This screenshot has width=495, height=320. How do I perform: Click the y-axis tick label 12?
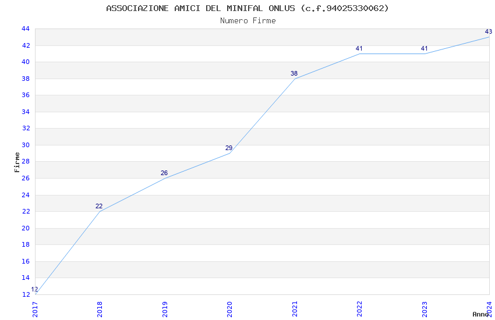point(26,294)
